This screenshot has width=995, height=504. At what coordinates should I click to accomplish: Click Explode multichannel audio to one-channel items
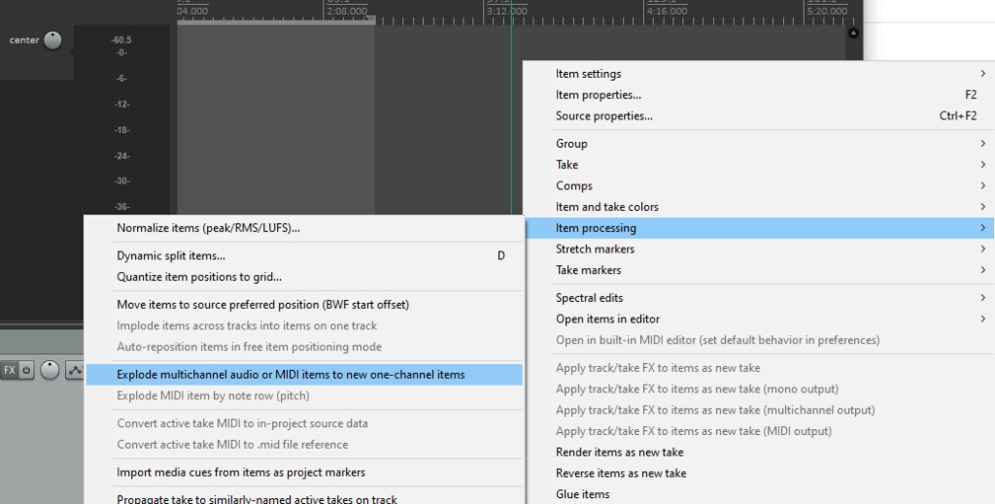[x=291, y=375]
